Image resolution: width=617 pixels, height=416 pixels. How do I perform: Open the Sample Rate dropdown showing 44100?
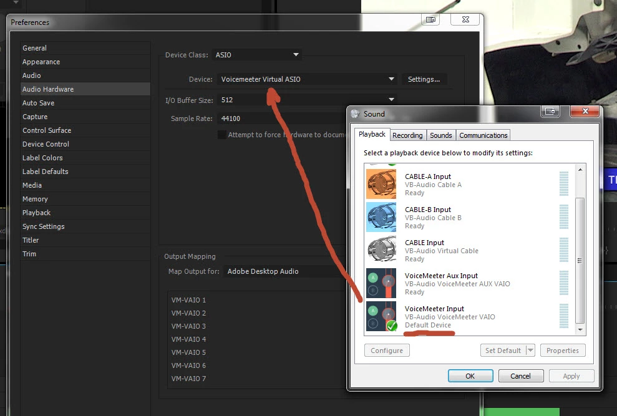pyautogui.click(x=282, y=119)
